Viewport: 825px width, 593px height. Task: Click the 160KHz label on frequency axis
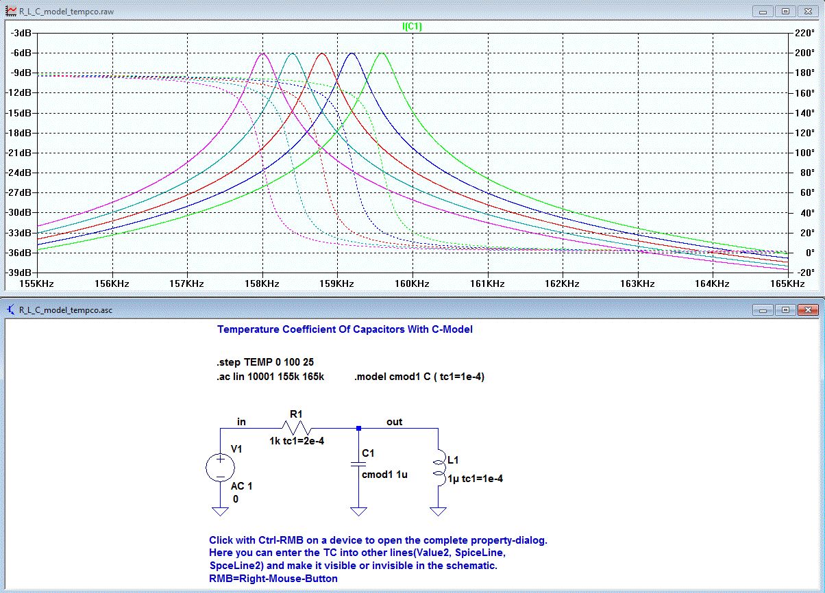pos(412,283)
